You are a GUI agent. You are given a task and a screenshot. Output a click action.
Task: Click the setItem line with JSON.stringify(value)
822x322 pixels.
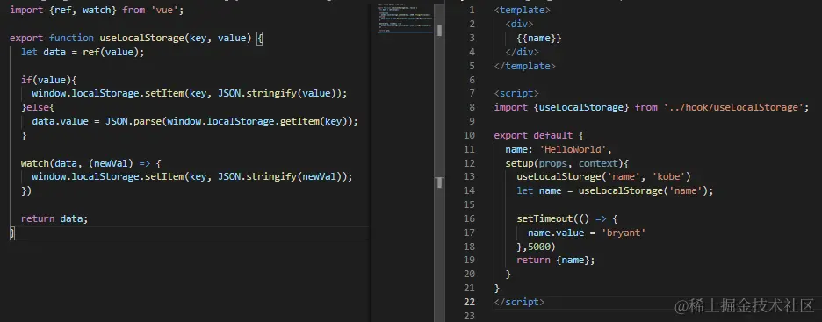(189, 93)
